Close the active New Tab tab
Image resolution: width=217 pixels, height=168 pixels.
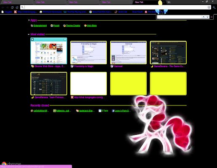coord(164,2)
